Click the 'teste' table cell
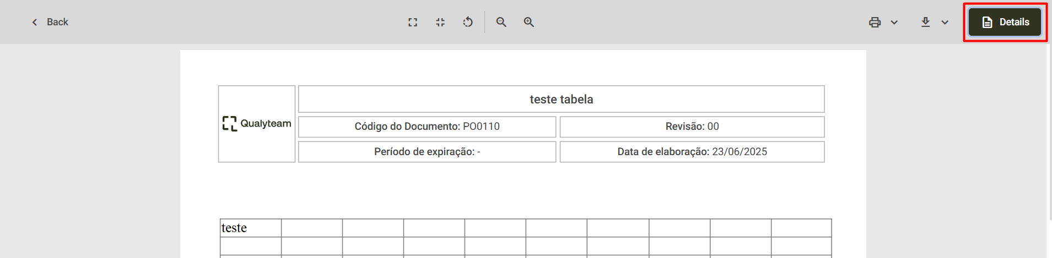 pyautogui.click(x=251, y=228)
